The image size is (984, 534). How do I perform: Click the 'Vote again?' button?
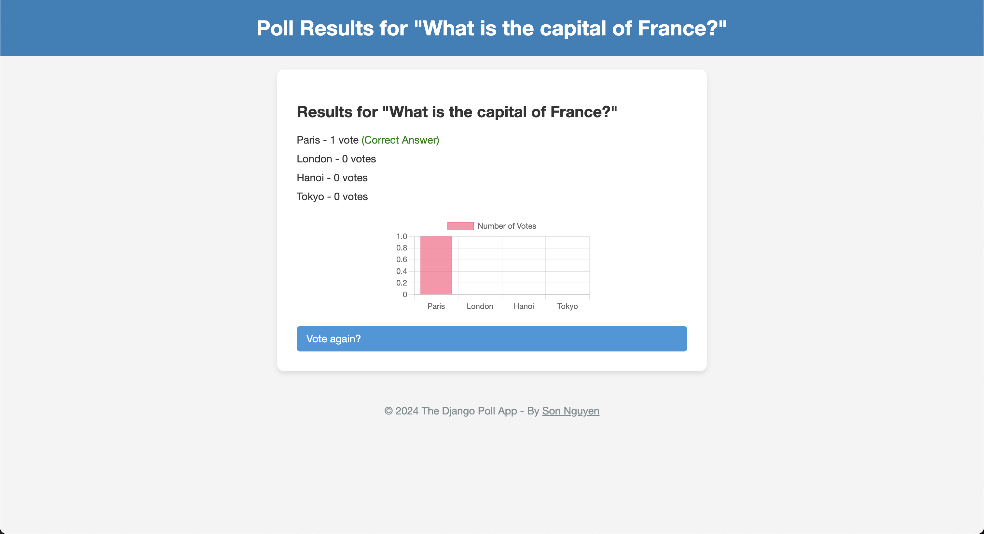pos(492,339)
